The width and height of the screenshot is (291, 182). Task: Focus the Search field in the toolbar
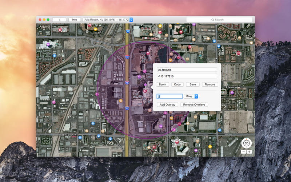pos(219,20)
